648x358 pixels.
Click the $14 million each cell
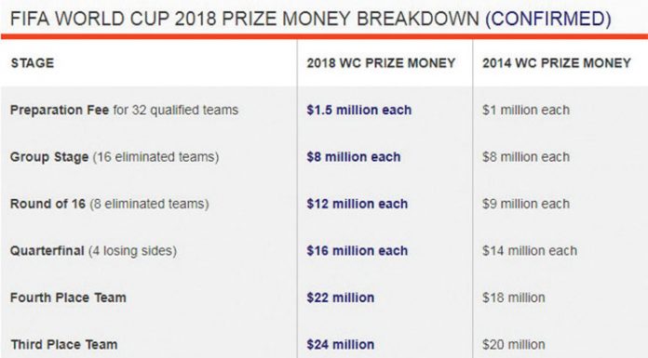pyautogui.click(x=530, y=251)
